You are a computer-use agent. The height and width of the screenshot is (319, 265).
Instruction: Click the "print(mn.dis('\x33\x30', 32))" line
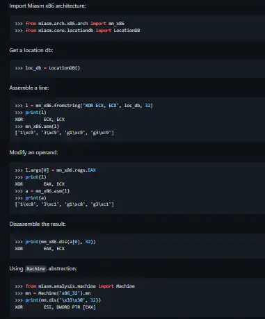(58, 300)
